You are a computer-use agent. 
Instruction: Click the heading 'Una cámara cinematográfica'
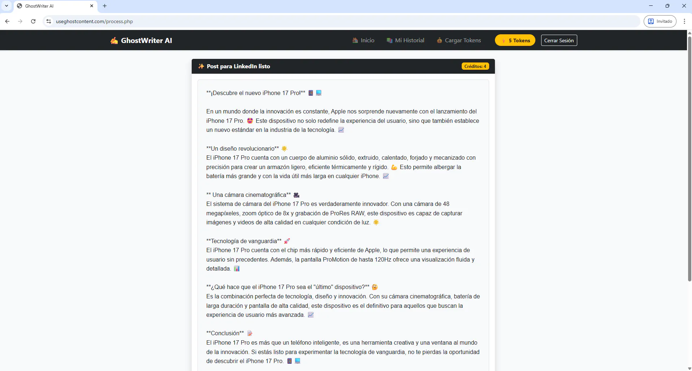[249, 195]
